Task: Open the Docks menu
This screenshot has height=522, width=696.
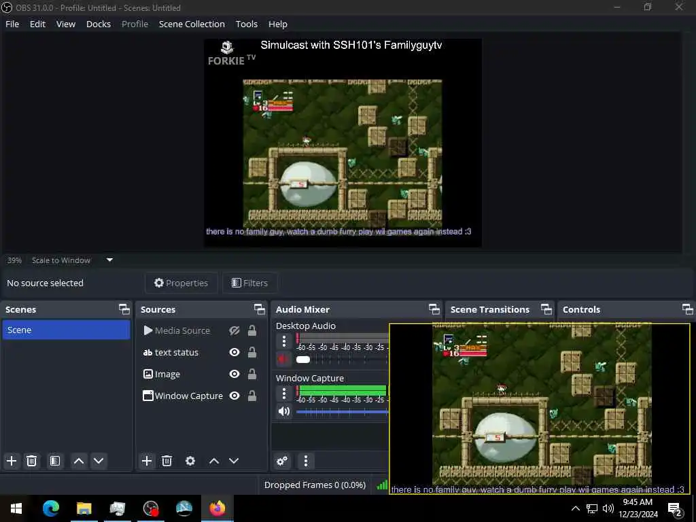Action: [x=99, y=24]
